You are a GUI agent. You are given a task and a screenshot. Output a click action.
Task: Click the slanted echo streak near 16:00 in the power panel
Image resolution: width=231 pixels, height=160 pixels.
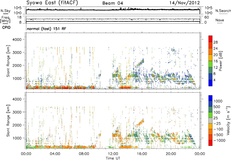point(139,63)
